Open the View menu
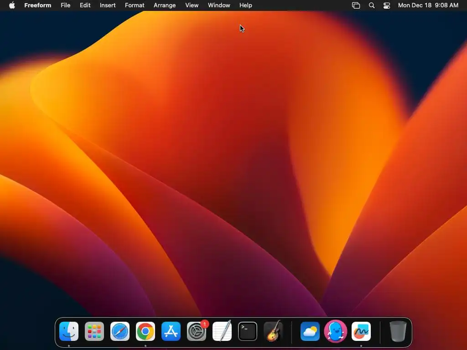 [192, 5]
